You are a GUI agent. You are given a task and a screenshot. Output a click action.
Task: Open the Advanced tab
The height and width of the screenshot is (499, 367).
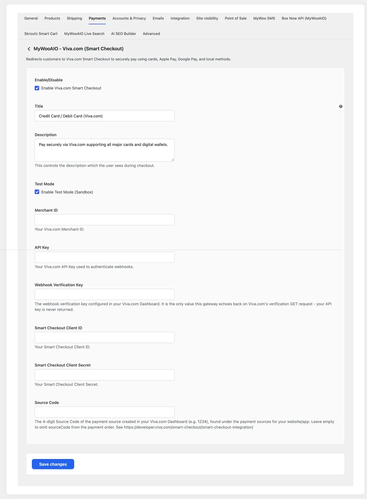pos(151,34)
